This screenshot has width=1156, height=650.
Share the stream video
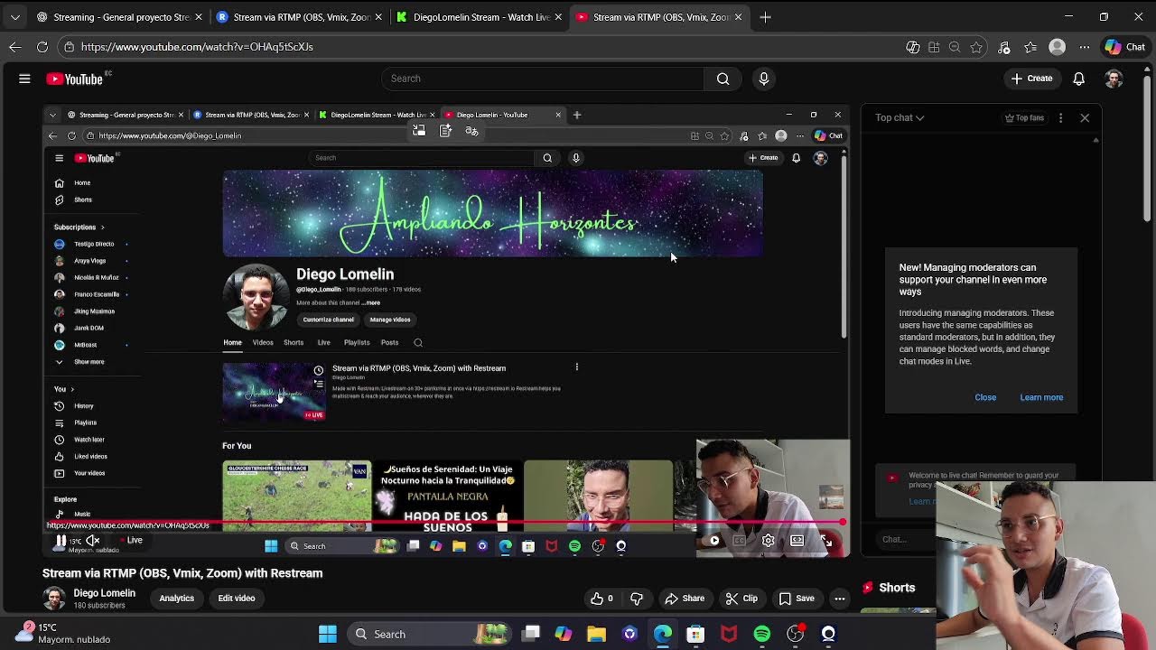pos(685,598)
